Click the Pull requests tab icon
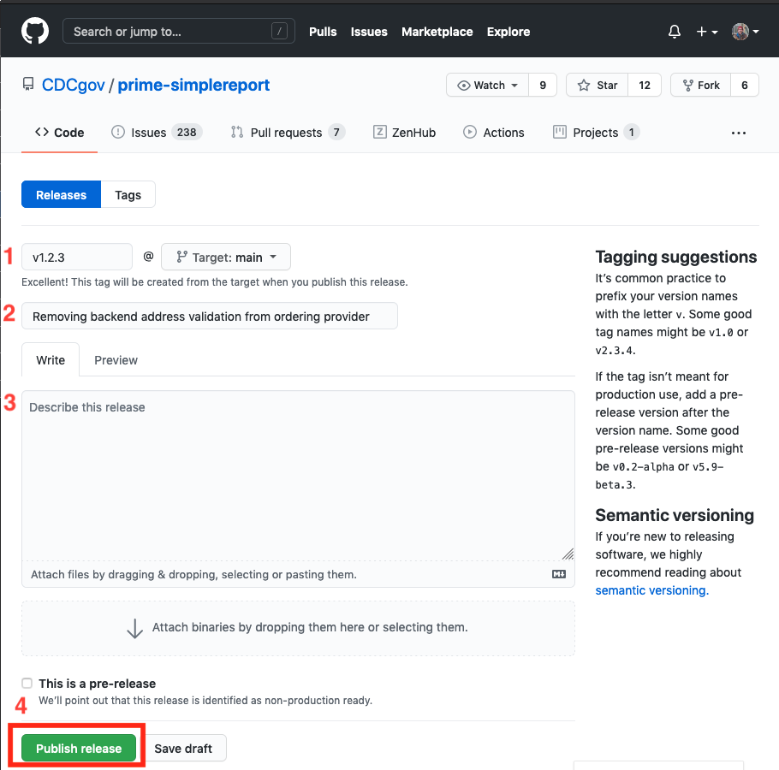The width and height of the screenshot is (779, 770). pyautogui.click(x=237, y=132)
